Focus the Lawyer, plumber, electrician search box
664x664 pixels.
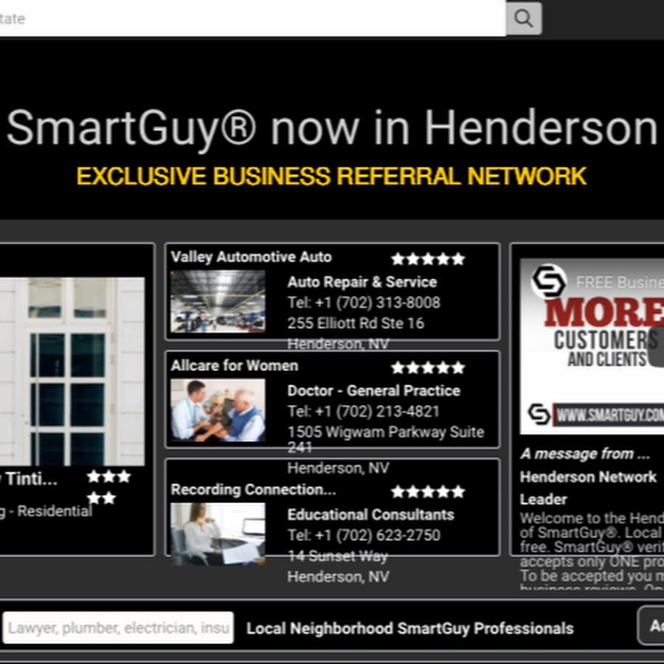click(118, 628)
